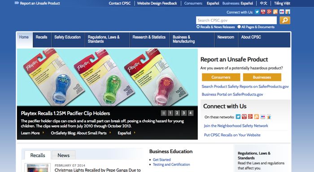Open 'Testing and Certification' link
The width and height of the screenshot is (314, 172).
pos(171,164)
